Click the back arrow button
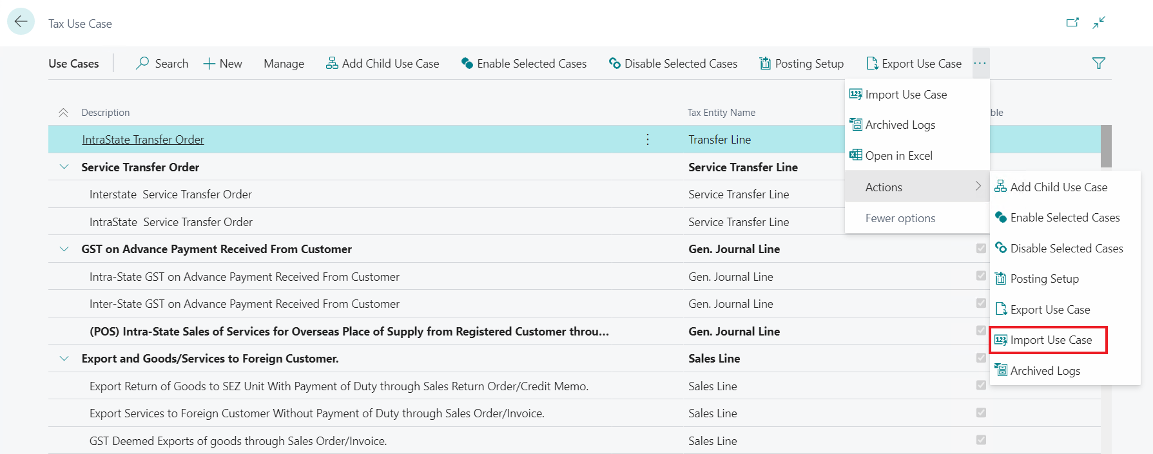The image size is (1153, 454). point(21,22)
